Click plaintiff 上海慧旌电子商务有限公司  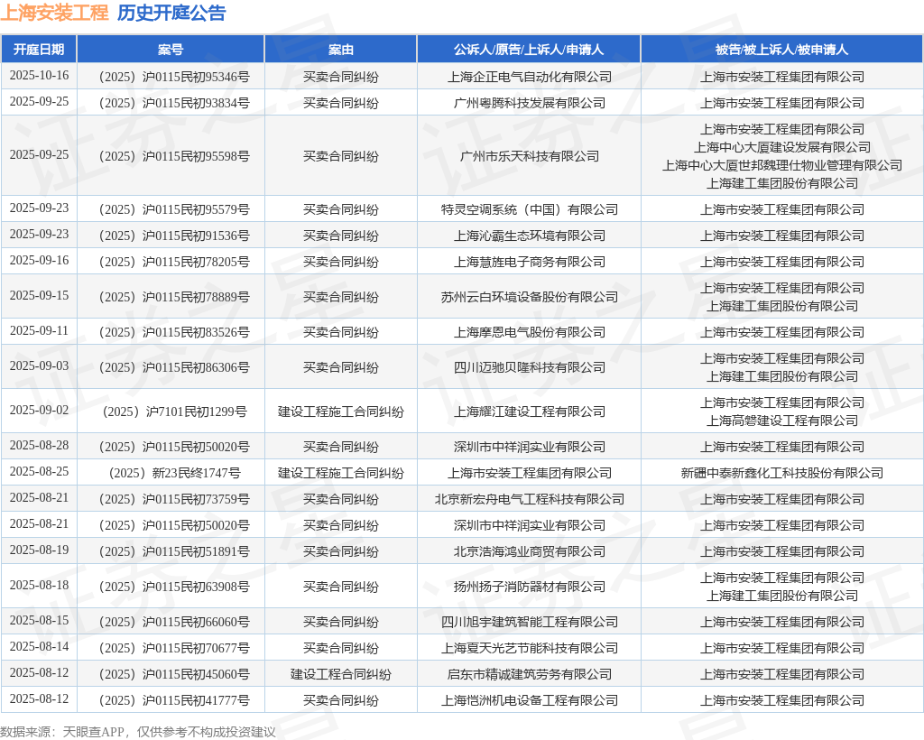[529, 262]
